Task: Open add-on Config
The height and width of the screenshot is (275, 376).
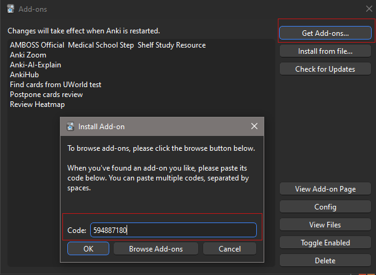Action: (x=325, y=207)
